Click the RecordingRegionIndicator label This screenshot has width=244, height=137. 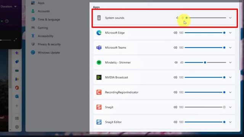(122, 92)
